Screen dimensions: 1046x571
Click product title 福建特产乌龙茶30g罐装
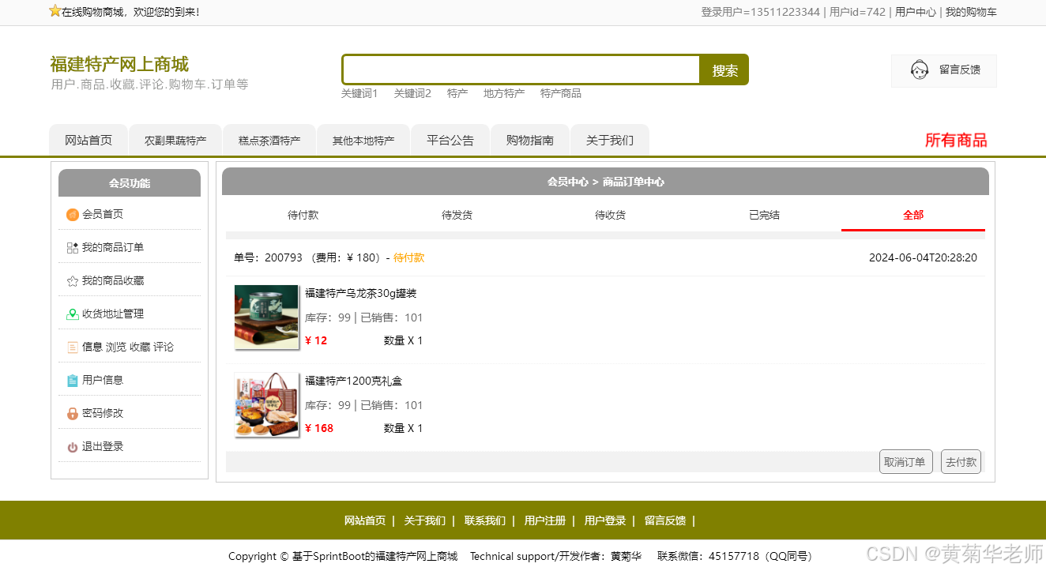(361, 294)
